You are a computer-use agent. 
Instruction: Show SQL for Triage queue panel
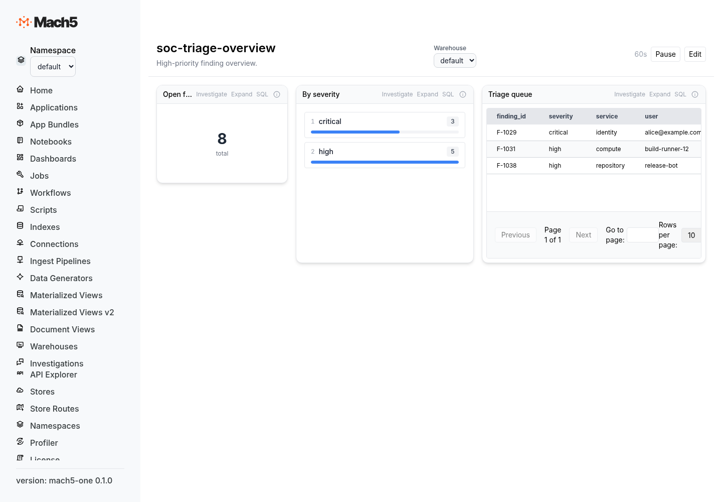pos(680,94)
